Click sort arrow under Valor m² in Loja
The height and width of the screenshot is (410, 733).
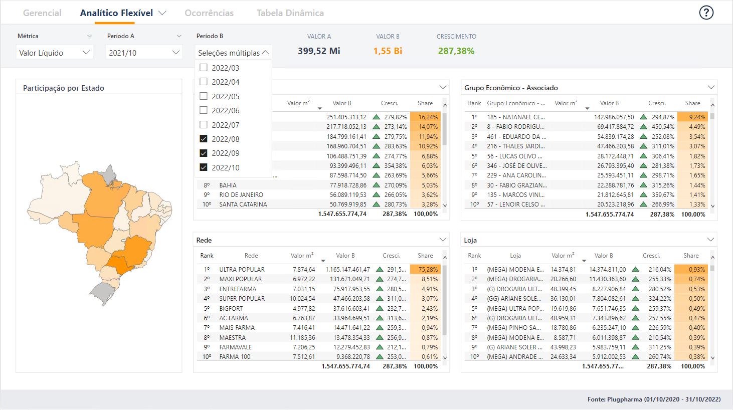point(584,261)
